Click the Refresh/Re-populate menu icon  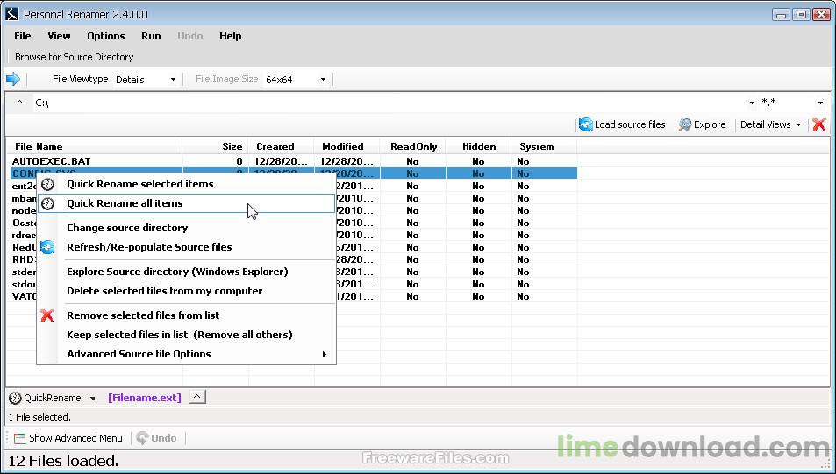point(47,247)
